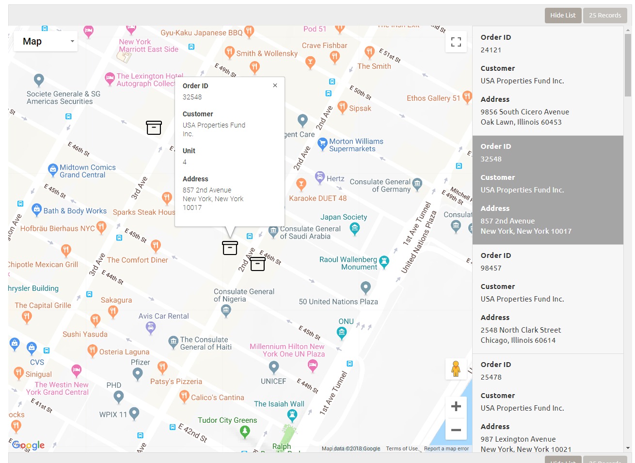
Task: Click Japan Society museum pin
Action: tap(355, 228)
